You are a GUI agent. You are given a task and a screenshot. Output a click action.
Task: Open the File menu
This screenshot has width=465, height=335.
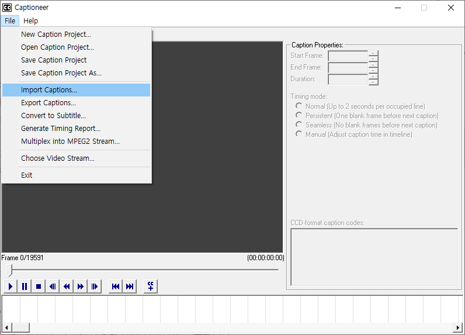pos(10,21)
